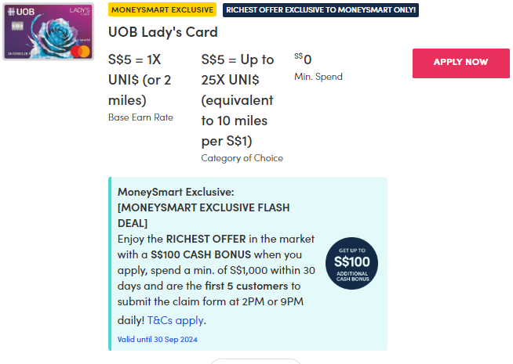
Task: Click the RICHEST OFFER EXCLUSIVE TO MONEYSMART banner
Action: coord(321,10)
